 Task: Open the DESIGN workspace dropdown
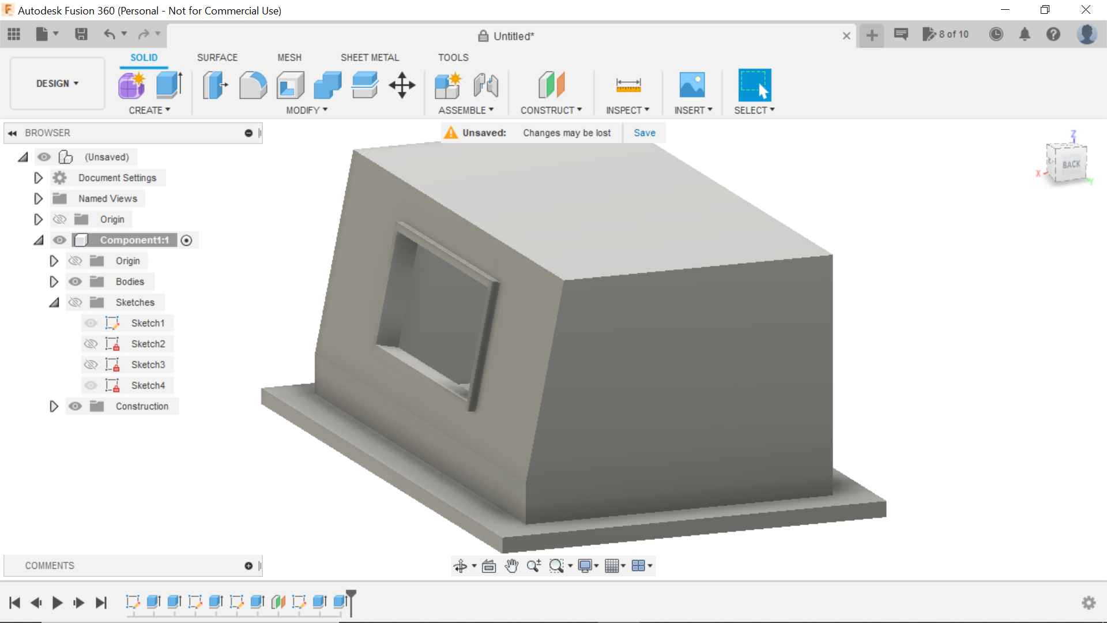click(56, 83)
